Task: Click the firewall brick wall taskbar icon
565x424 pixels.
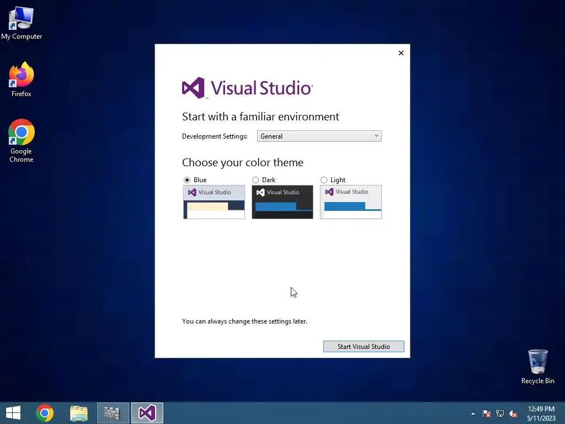Action: (x=113, y=413)
